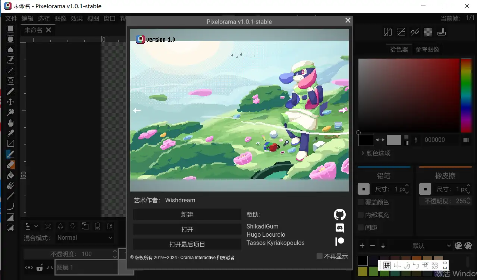477x280 pixels.
Task: Toggle visibility of 图层 1
Action: pos(29,267)
